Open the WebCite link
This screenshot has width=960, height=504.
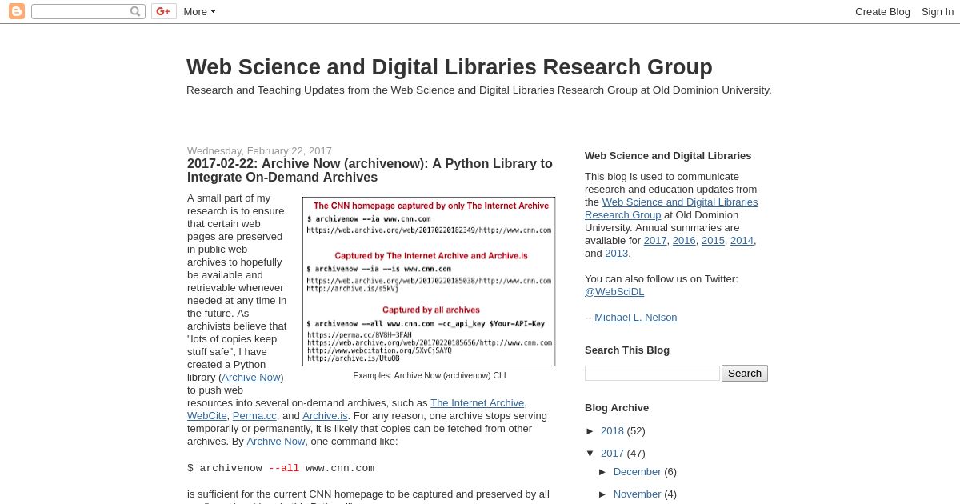pos(207,415)
